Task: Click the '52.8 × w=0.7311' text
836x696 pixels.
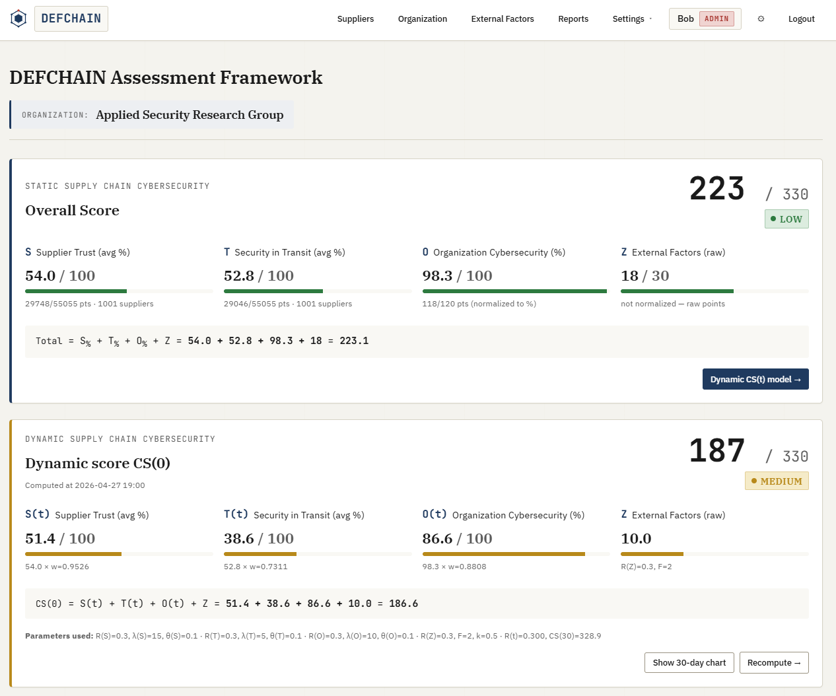Action: coord(256,567)
